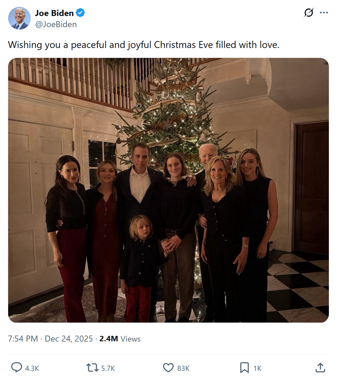Screen dimensions: 337x379
Task: Click the 2.4M Views count
Action: click(120, 339)
